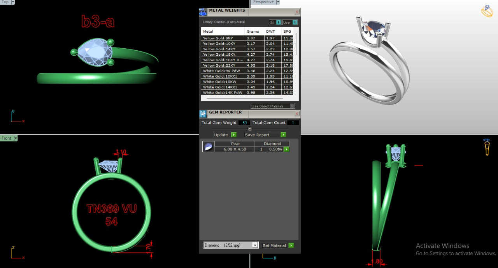Click the Set Material button

pos(274,245)
